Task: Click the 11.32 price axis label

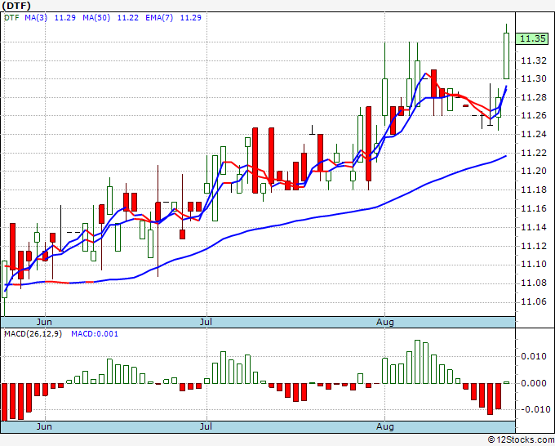Action: coord(534,60)
